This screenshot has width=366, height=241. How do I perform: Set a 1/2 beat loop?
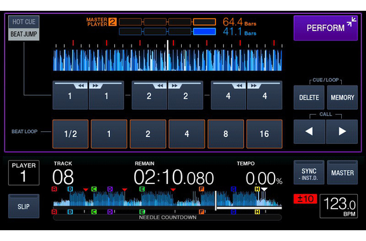[x=71, y=134]
